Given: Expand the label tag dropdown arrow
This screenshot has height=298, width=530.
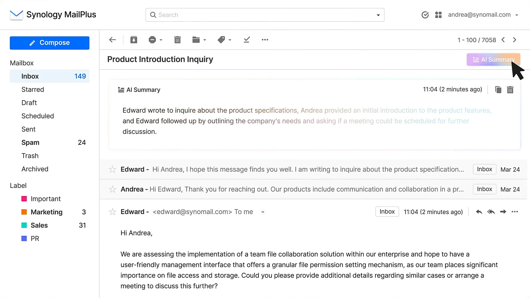Looking at the screenshot, I should coord(230,40).
